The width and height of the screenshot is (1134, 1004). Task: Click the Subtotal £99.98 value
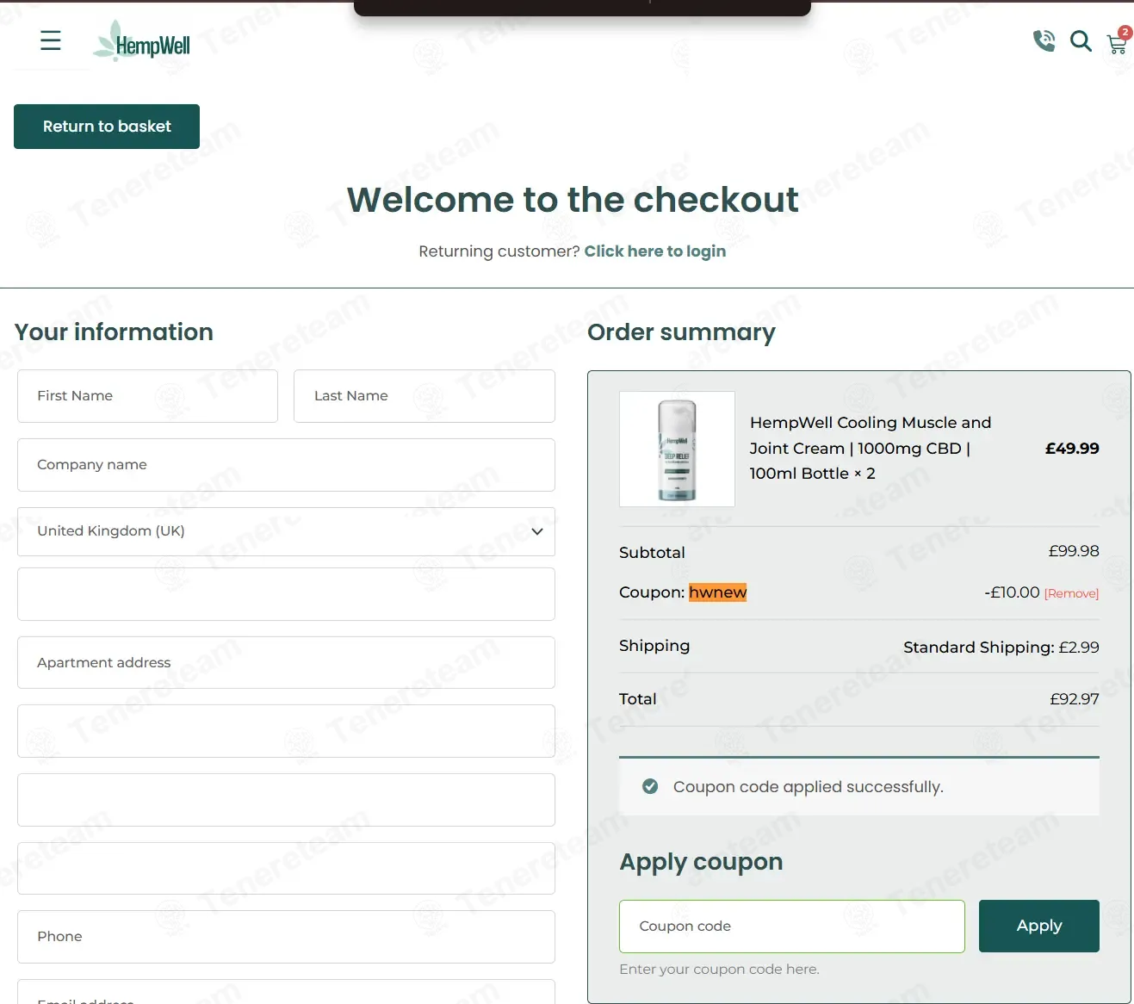coord(1074,551)
